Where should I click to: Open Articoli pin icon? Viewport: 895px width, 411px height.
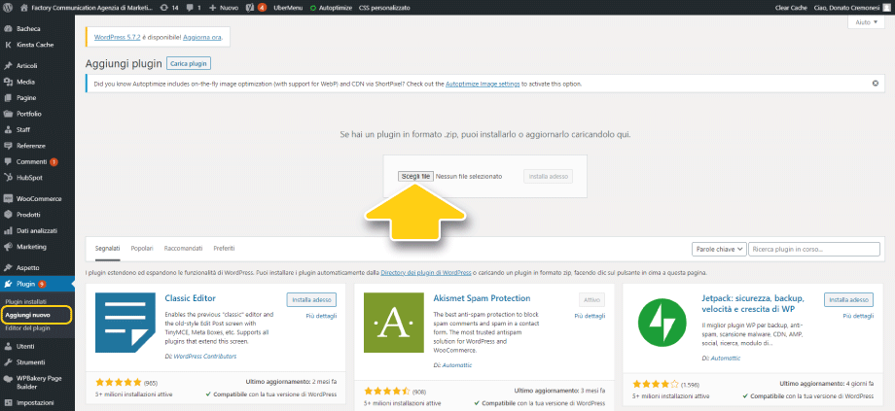[x=8, y=65]
